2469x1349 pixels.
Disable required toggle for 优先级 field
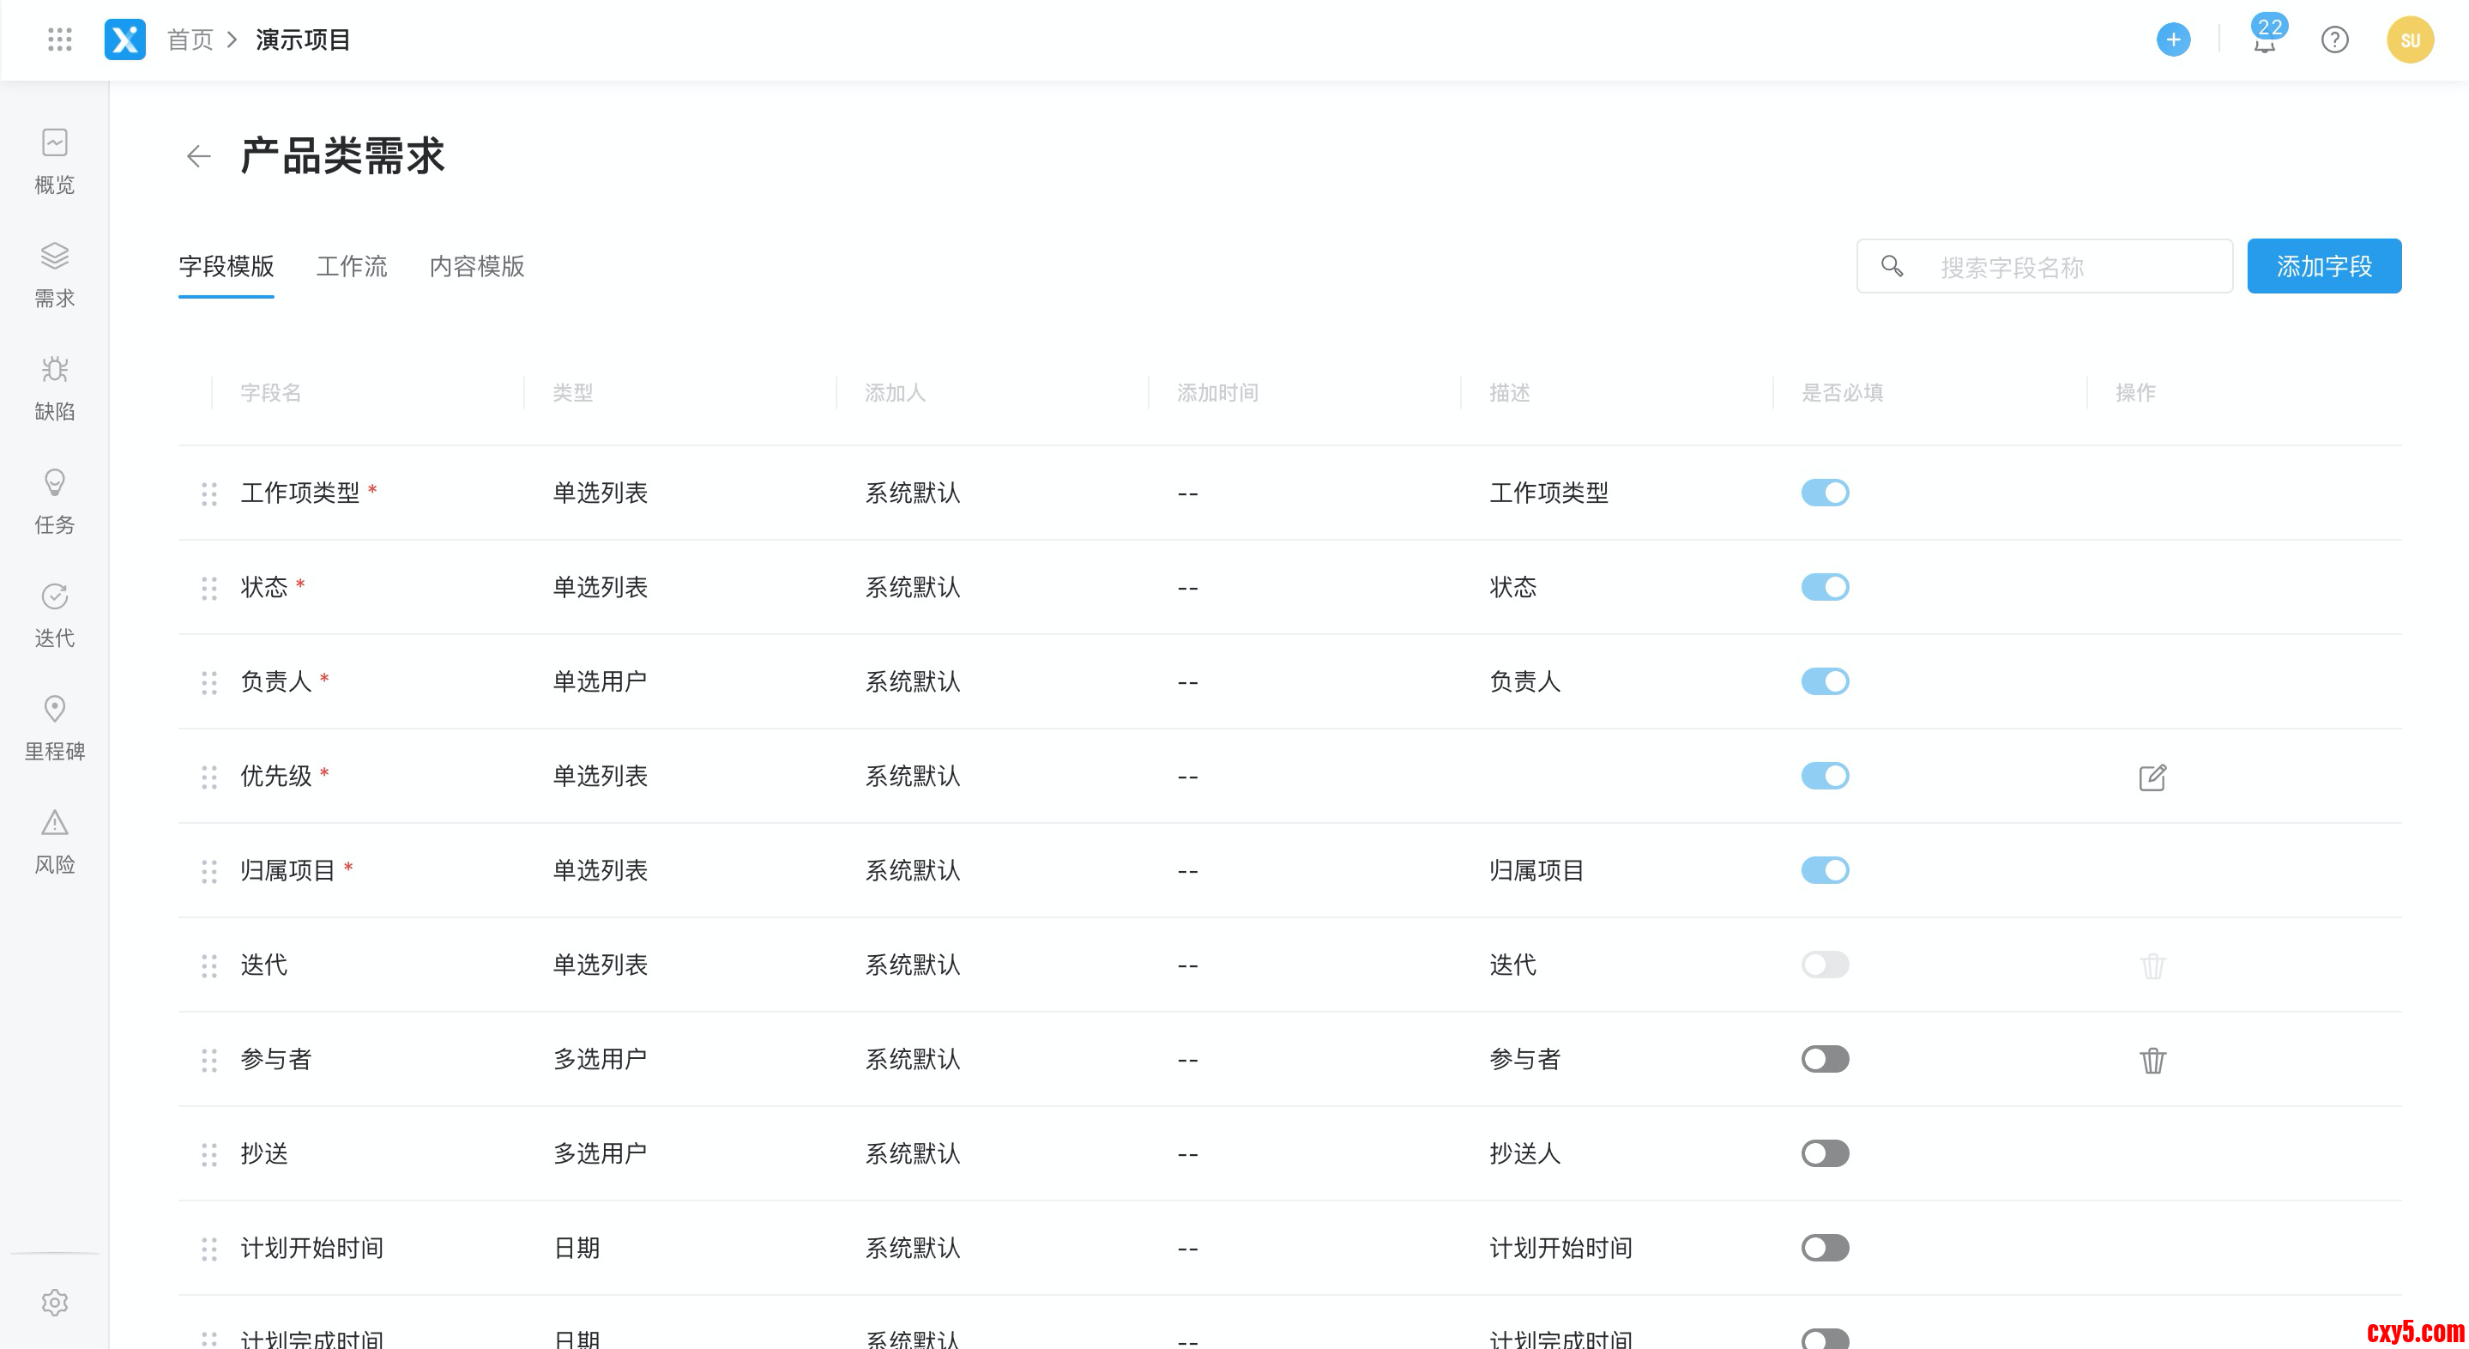1824,776
